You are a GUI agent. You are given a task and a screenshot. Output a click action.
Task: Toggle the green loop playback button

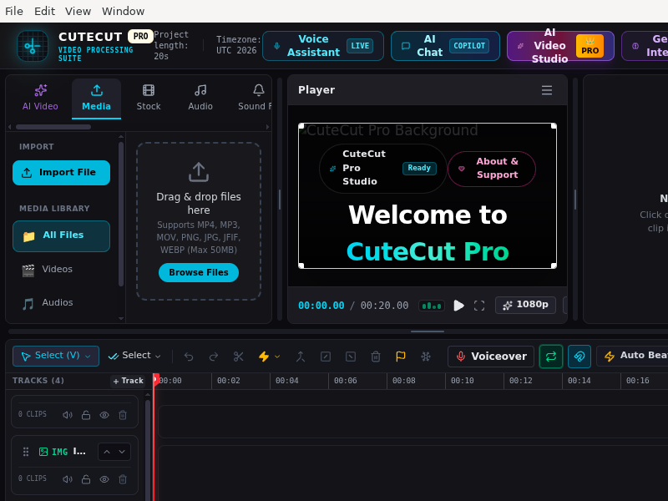pyautogui.click(x=551, y=357)
